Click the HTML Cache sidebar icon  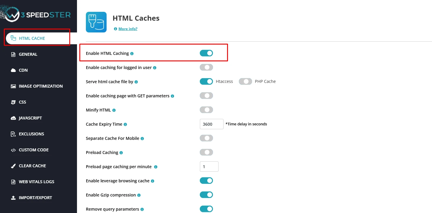13,38
